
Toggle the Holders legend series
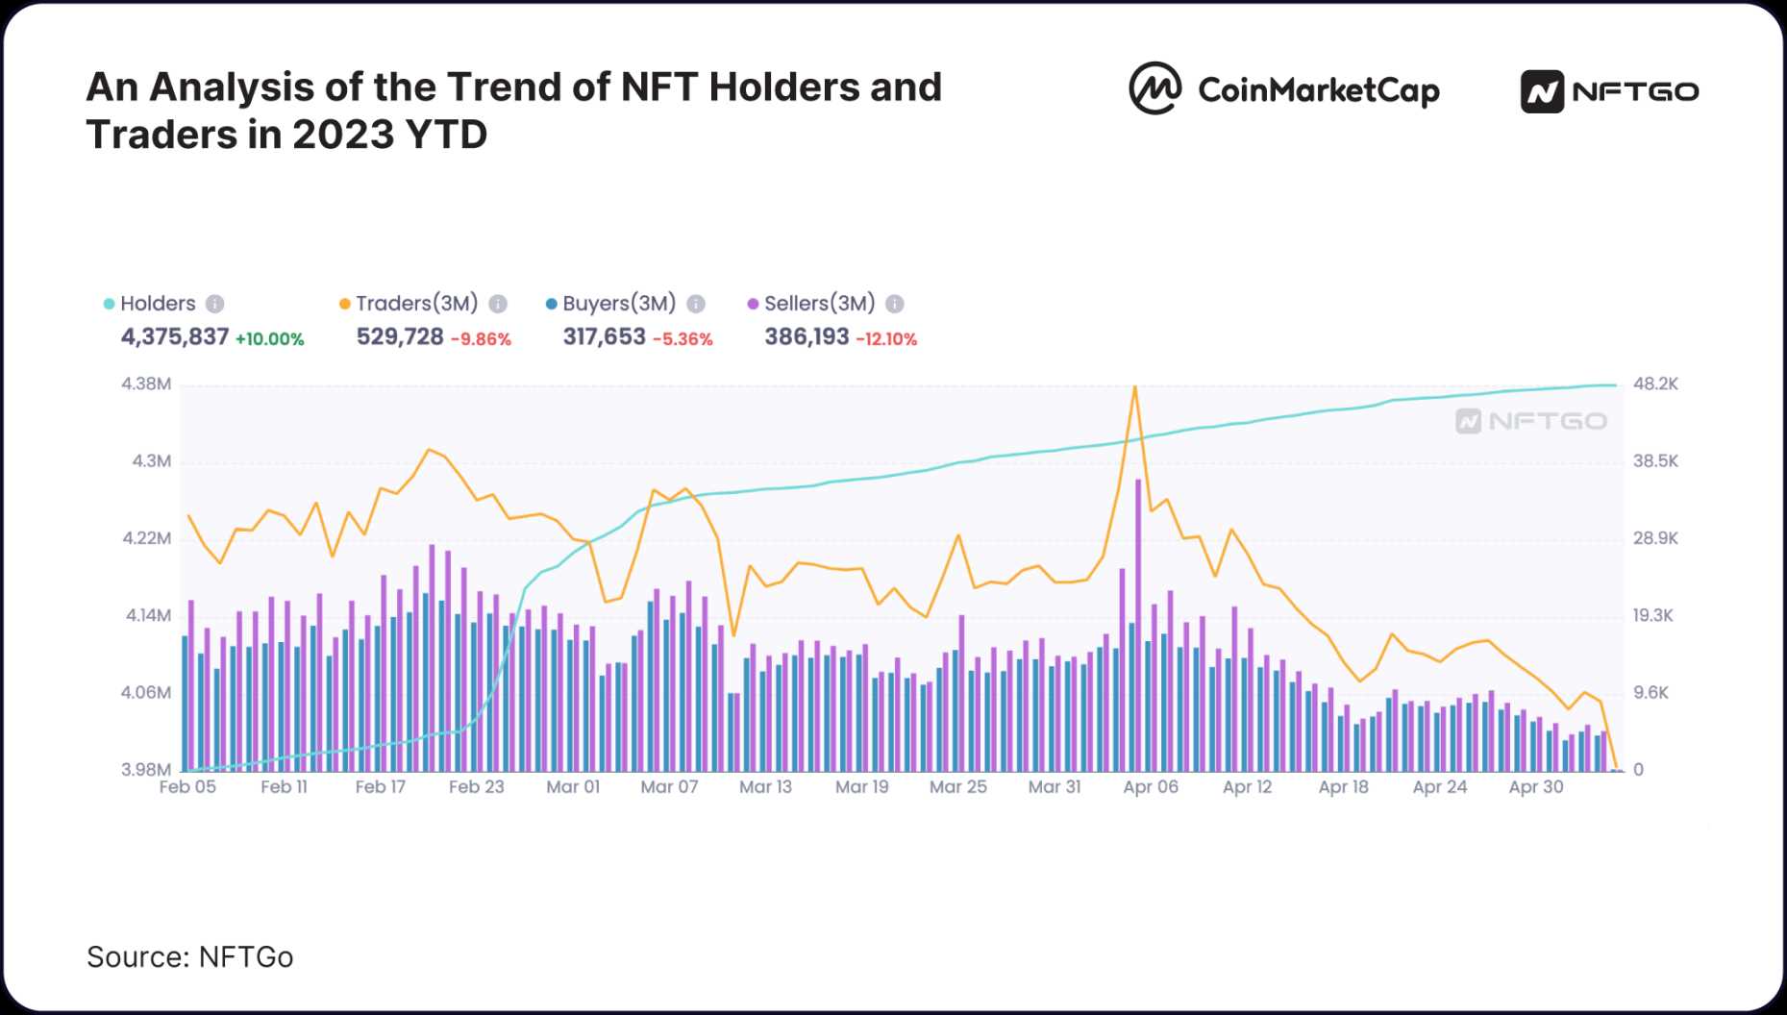click(x=158, y=304)
